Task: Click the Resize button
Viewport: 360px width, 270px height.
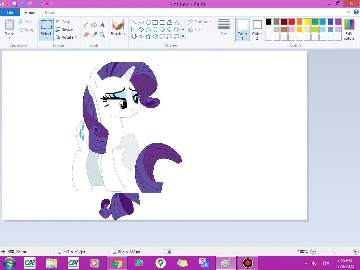Action: tap(64, 30)
